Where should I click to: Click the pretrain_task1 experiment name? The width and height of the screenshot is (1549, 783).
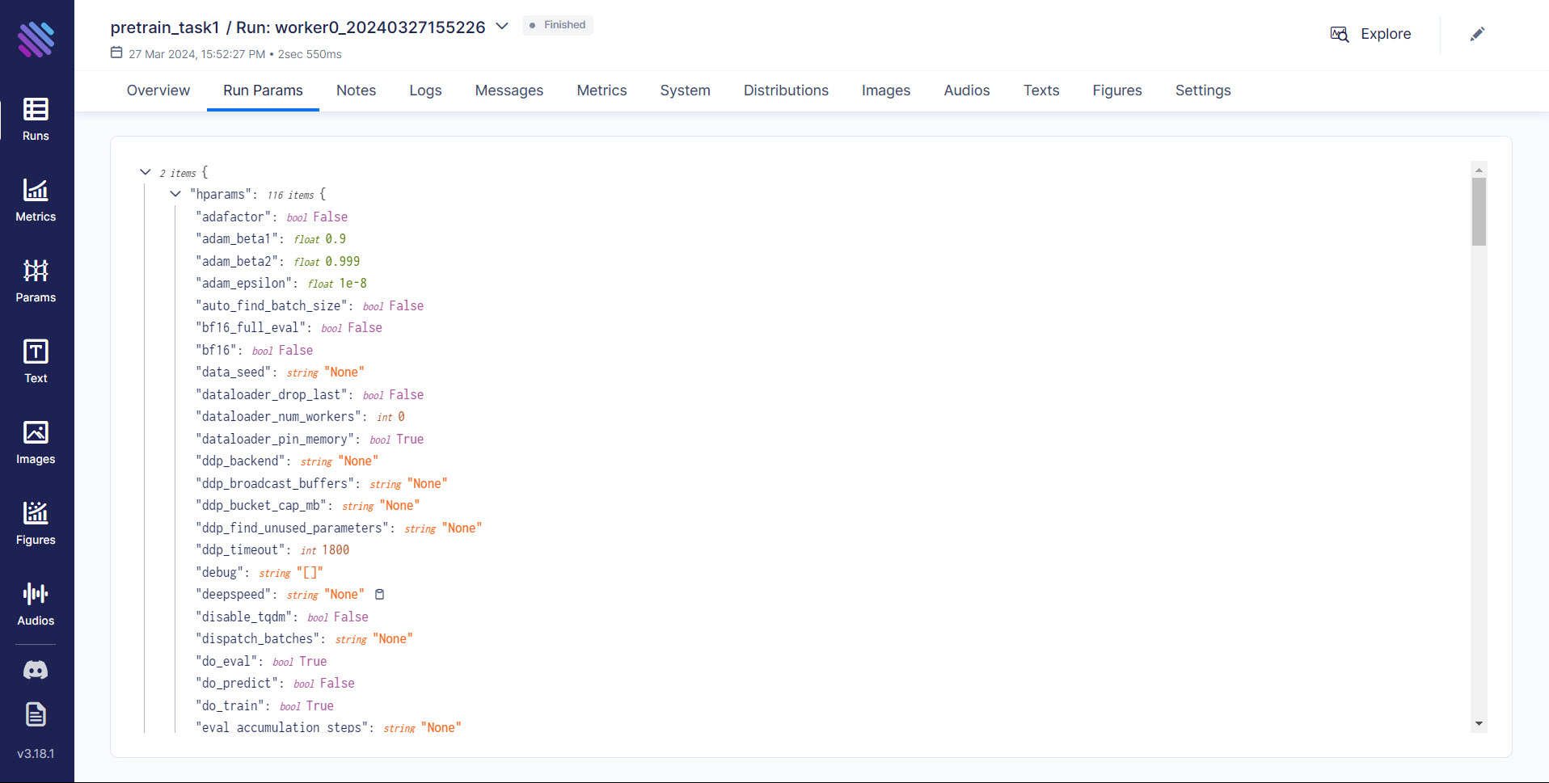[165, 27]
